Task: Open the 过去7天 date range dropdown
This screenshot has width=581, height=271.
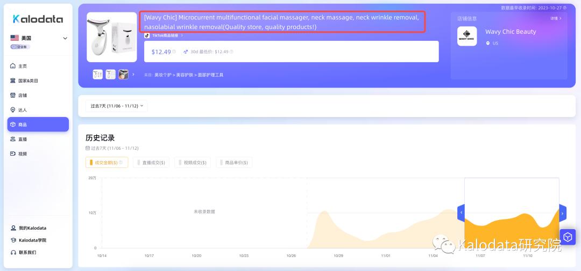Action: click(x=116, y=106)
